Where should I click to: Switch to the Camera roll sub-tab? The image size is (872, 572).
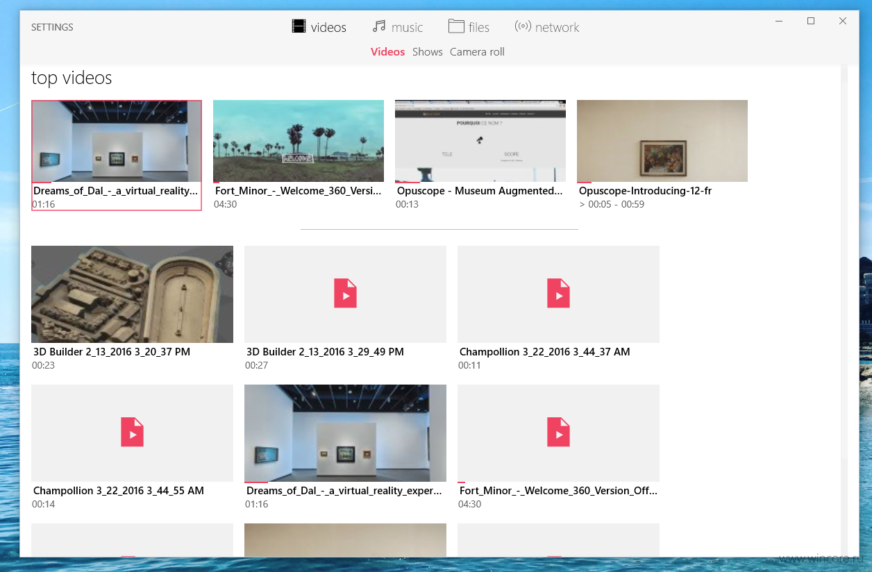[477, 52]
